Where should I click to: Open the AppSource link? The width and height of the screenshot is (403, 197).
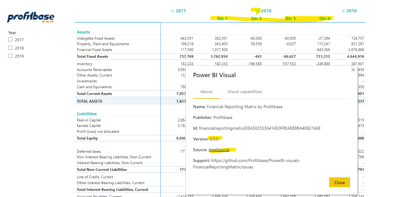219,150
